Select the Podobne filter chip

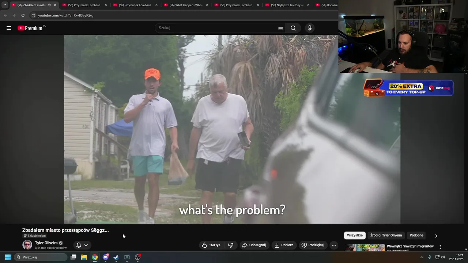click(x=416, y=235)
